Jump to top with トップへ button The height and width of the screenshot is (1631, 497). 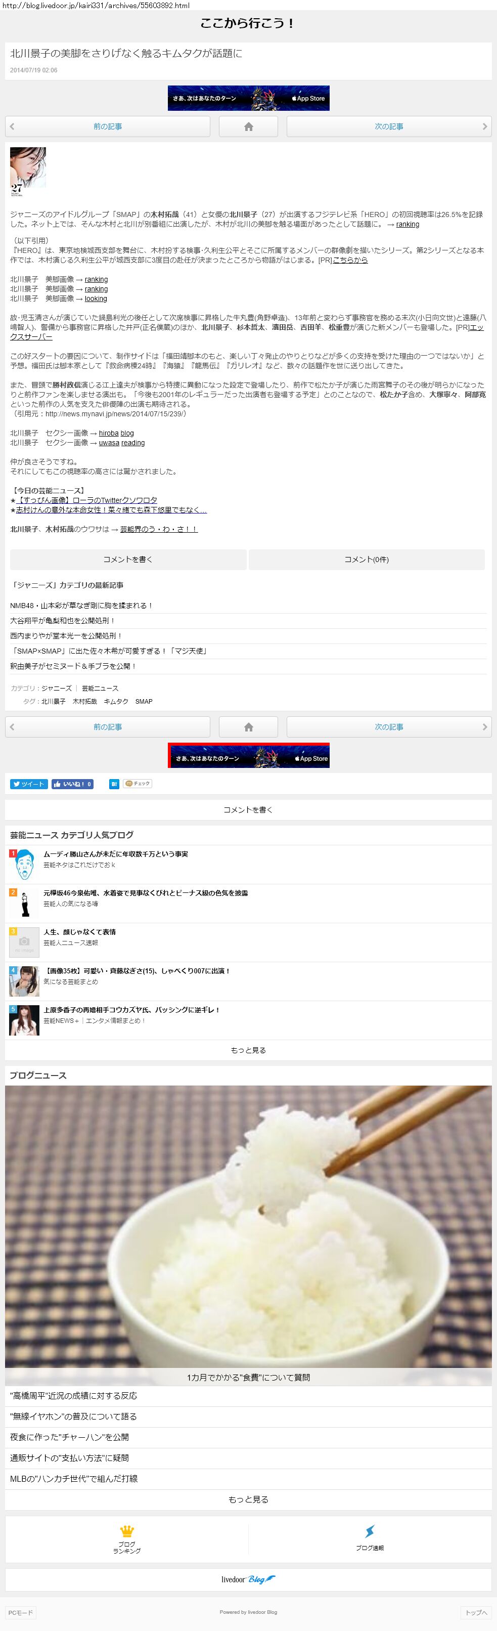(x=476, y=1613)
